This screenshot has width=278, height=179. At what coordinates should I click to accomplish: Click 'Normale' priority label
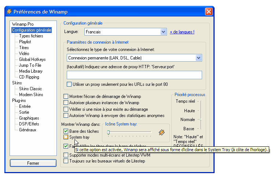click(187, 120)
